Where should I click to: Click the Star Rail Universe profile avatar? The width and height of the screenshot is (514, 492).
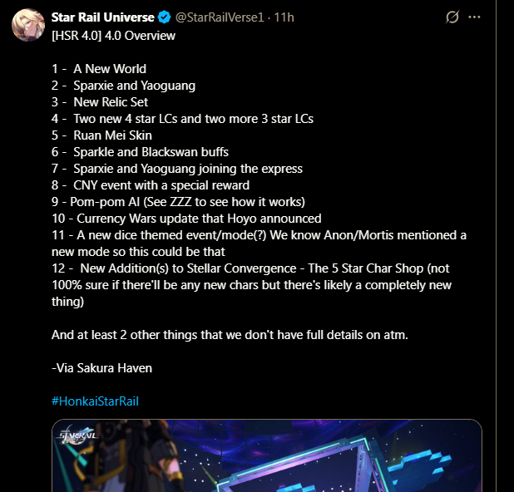27,25
